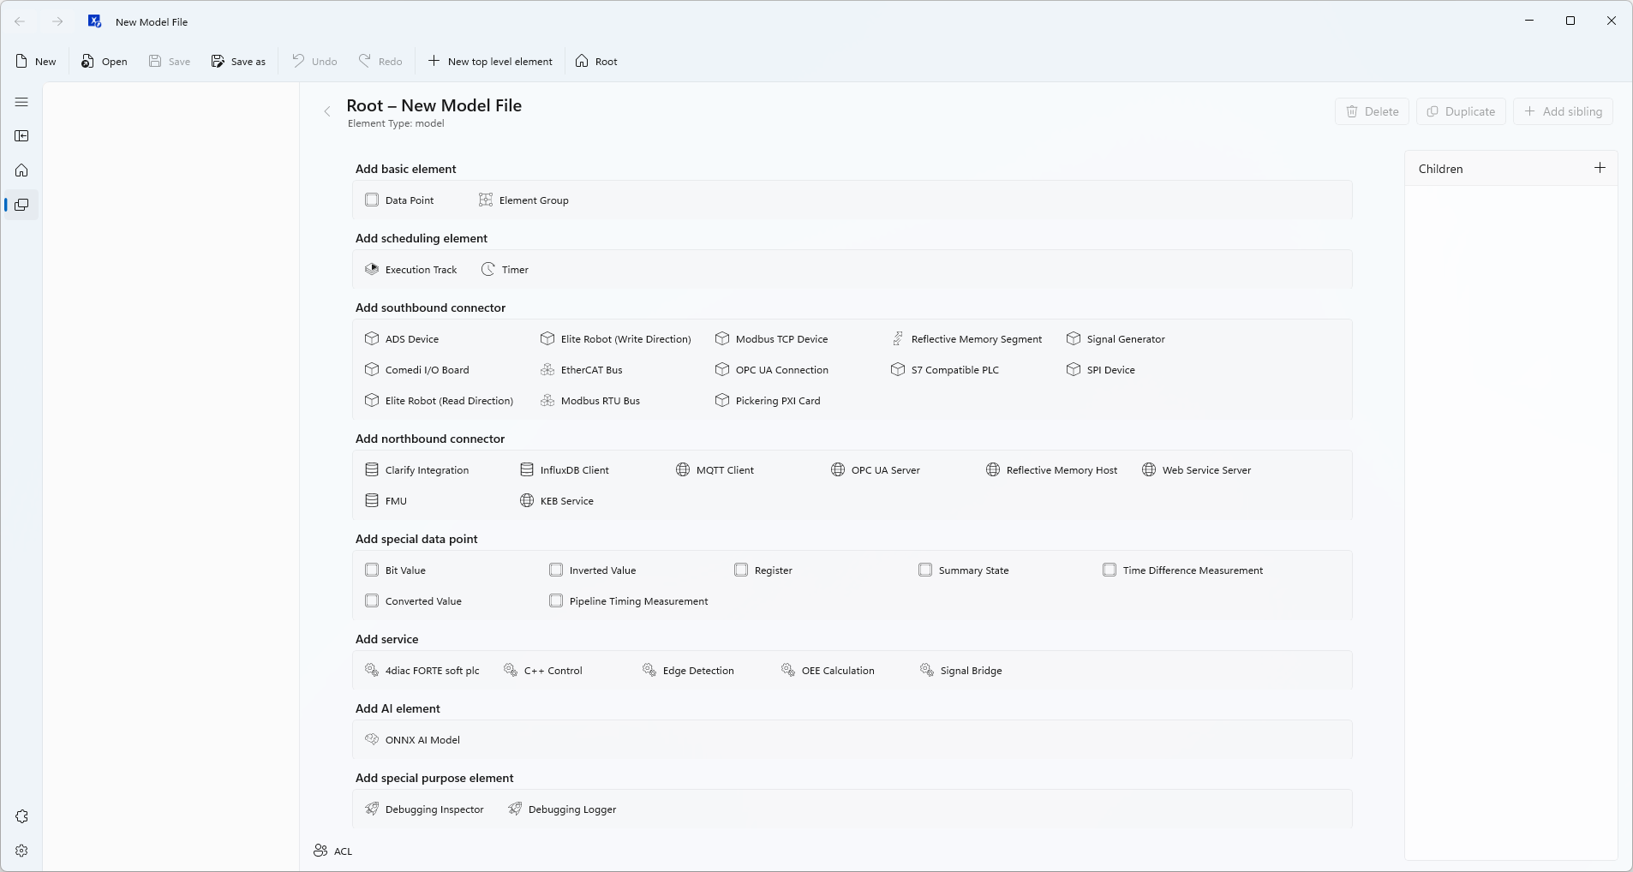Add a child using the Children plus icon
This screenshot has height=872, width=1633.
point(1600,168)
